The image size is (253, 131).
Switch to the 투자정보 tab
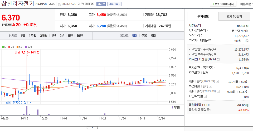tap(203, 16)
